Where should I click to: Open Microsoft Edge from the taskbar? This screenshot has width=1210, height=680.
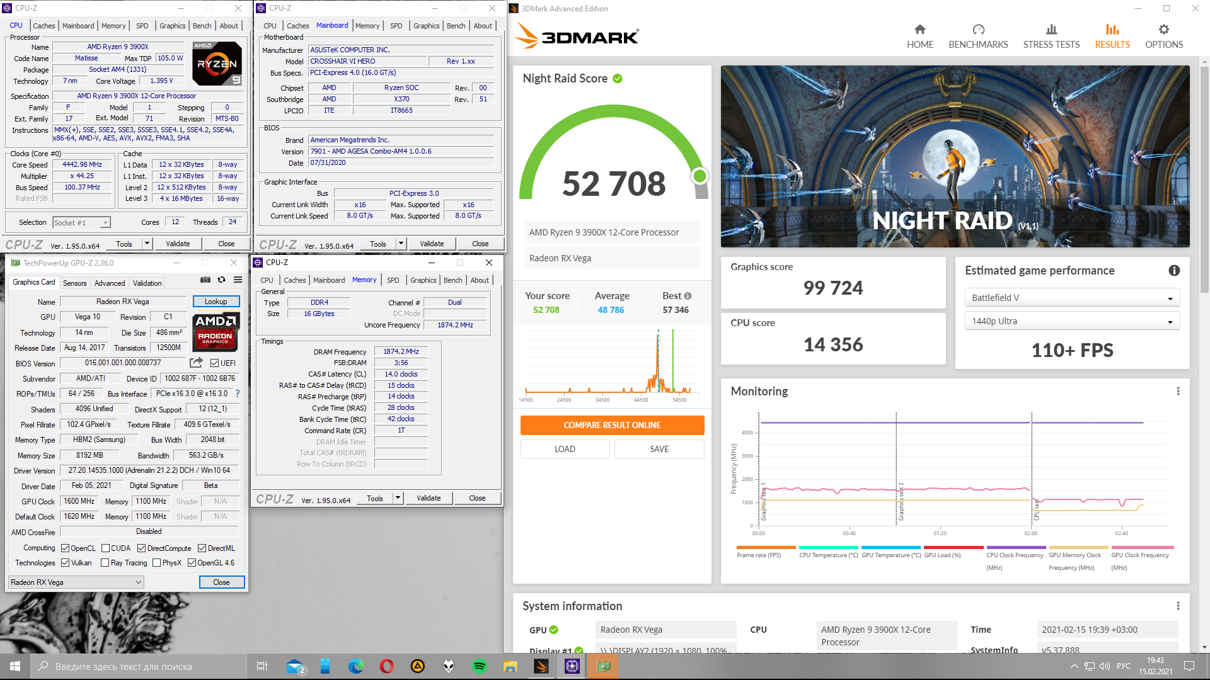point(356,666)
